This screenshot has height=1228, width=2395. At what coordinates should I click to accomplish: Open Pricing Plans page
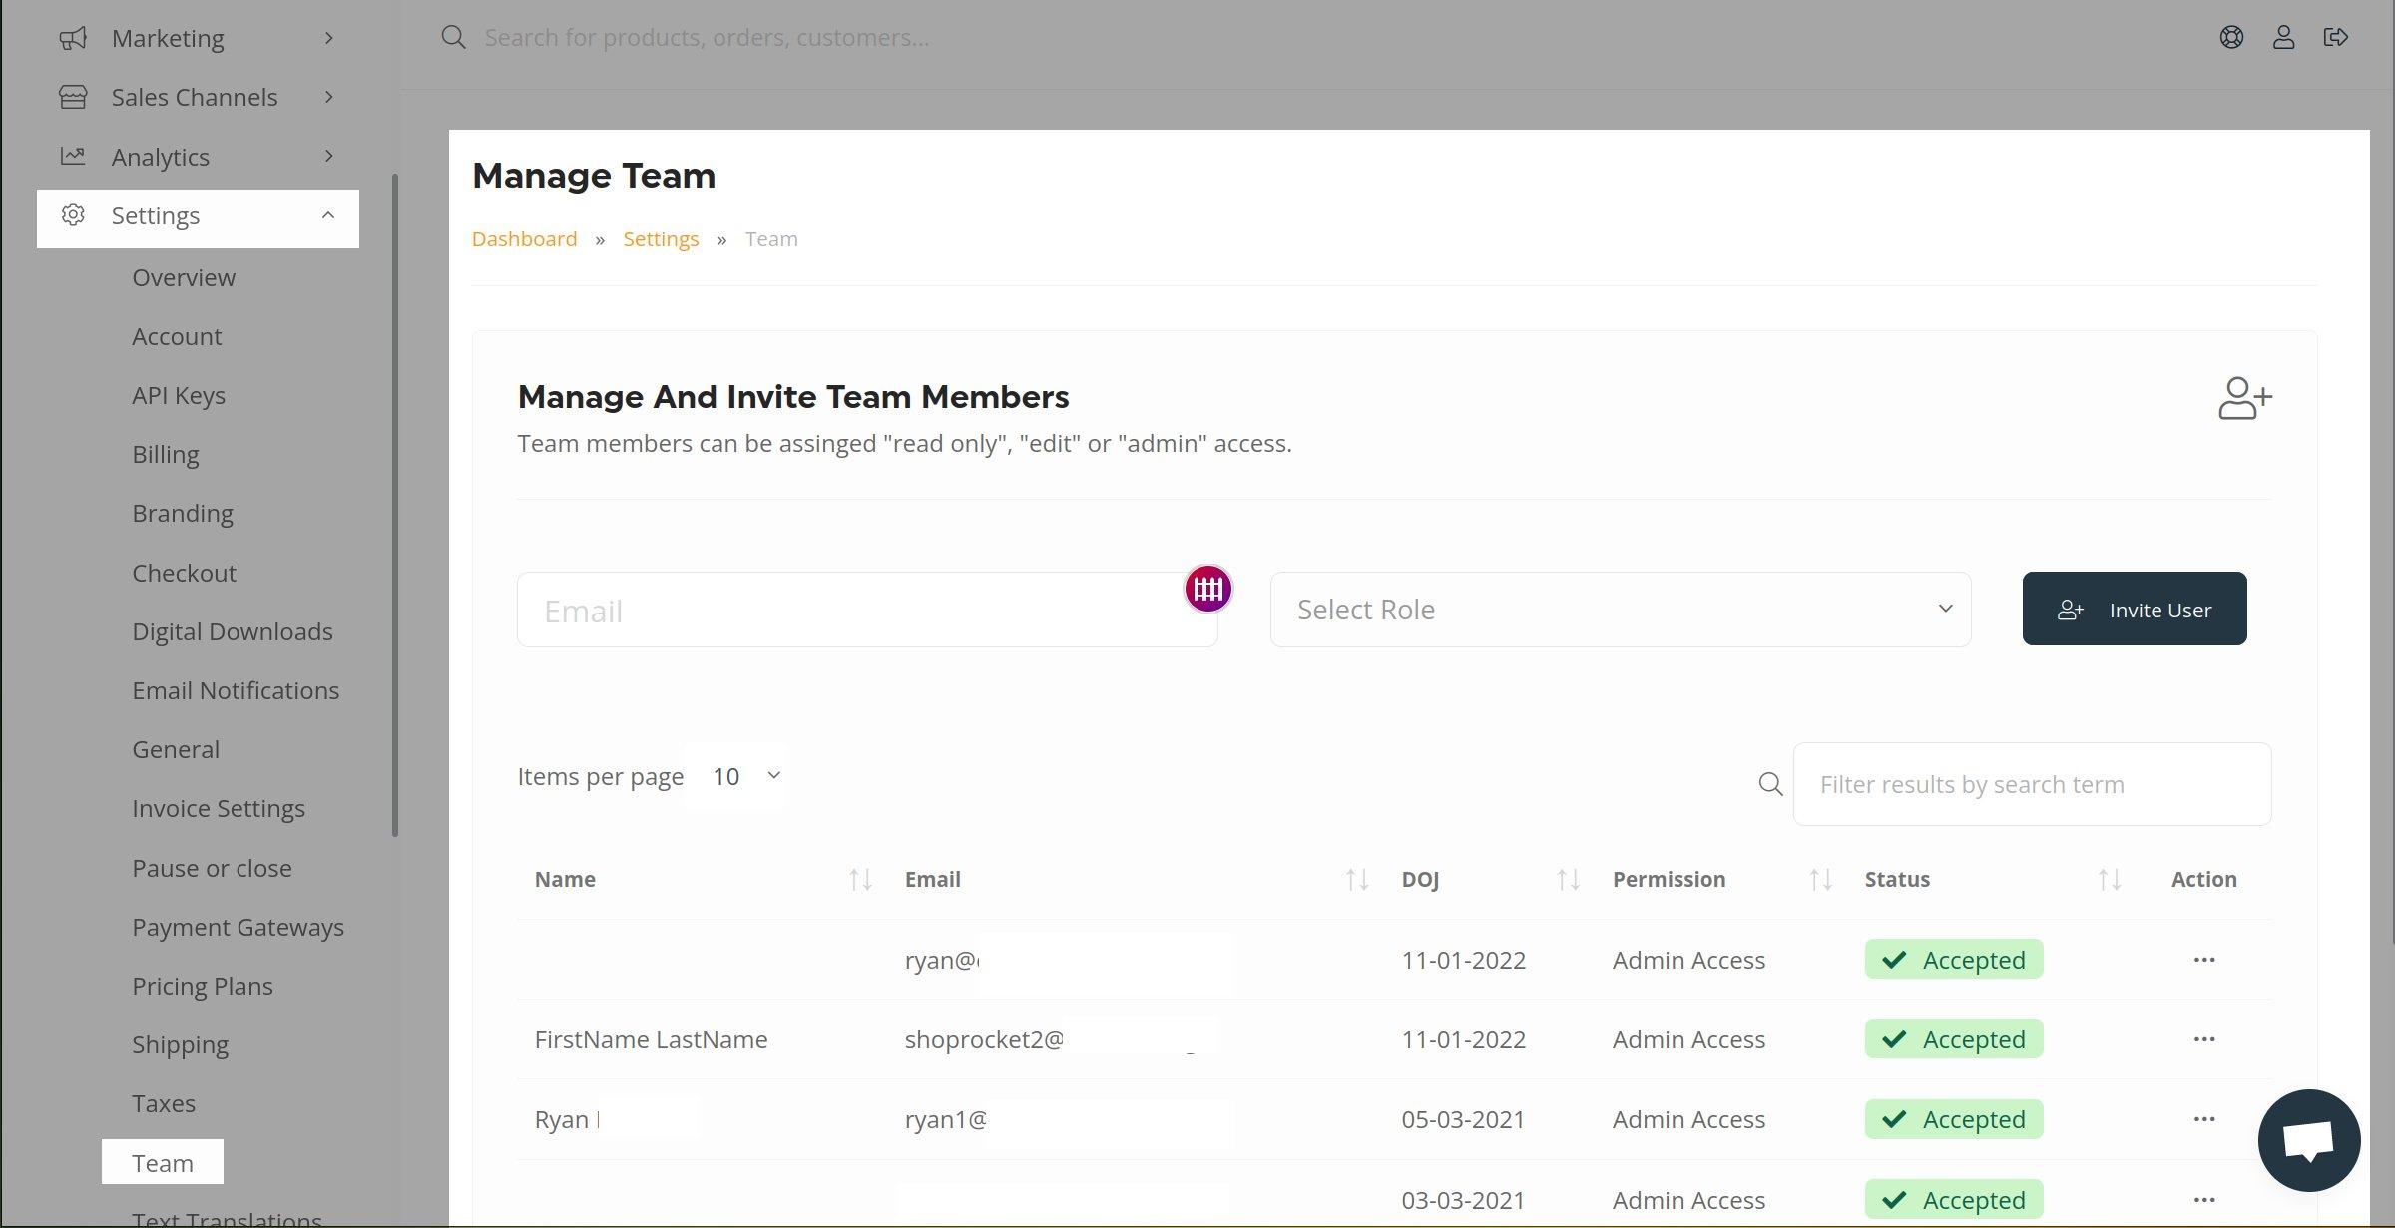coord(203,986)
